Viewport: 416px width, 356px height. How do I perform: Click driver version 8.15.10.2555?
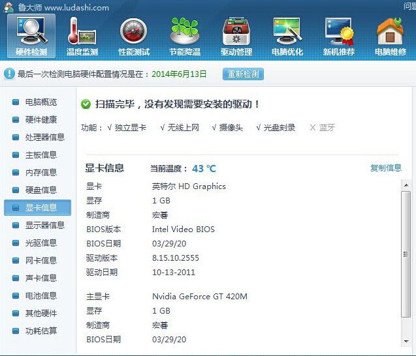click(176, 258)
